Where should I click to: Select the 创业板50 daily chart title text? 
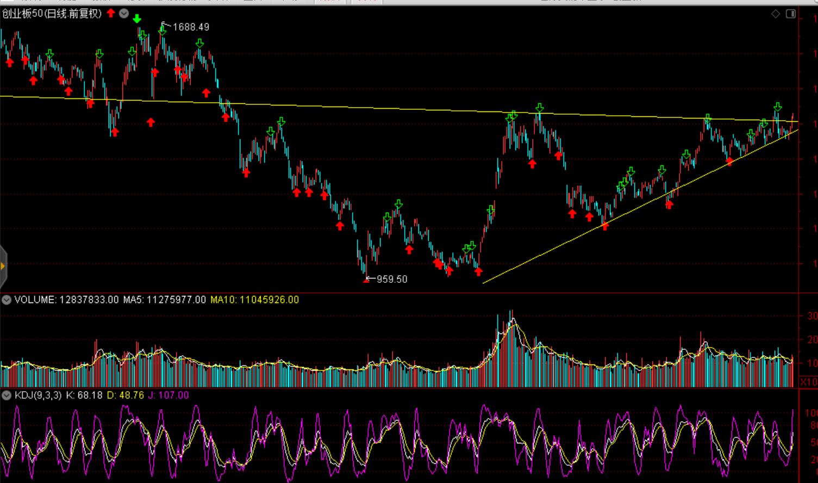click(52, 14)
